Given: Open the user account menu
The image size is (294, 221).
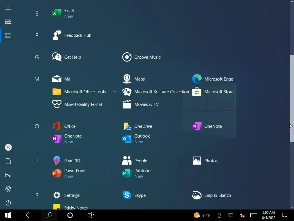Looking at the screenshot, I should pos(8,147).
